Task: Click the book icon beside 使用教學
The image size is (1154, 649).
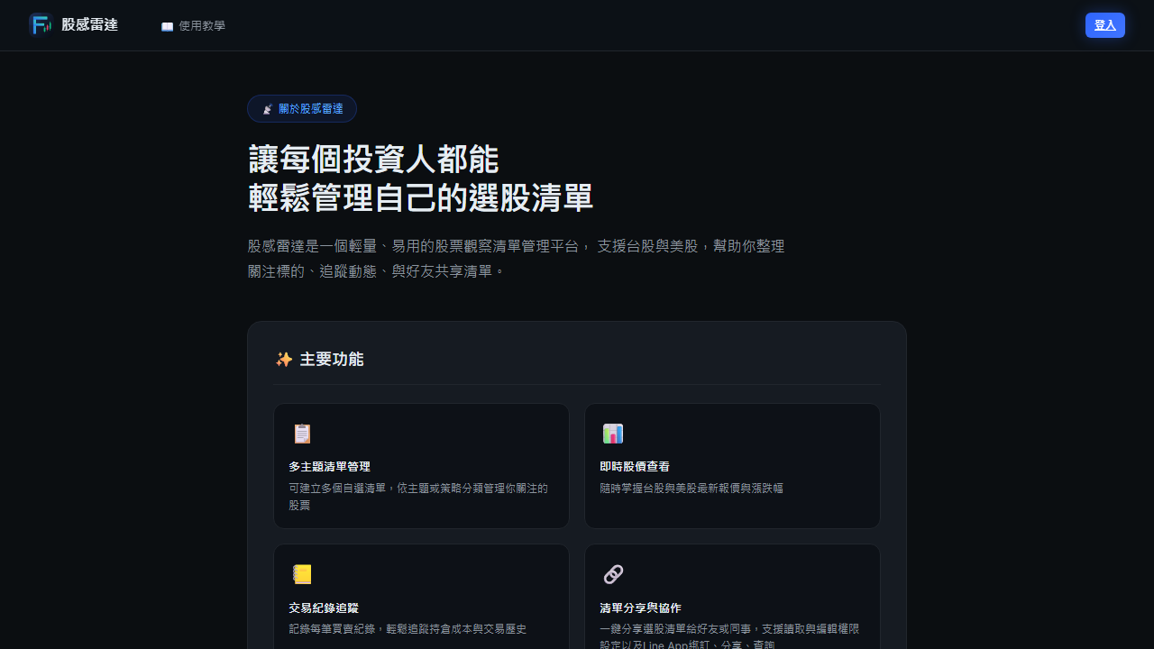Action: tap(167, 26)
